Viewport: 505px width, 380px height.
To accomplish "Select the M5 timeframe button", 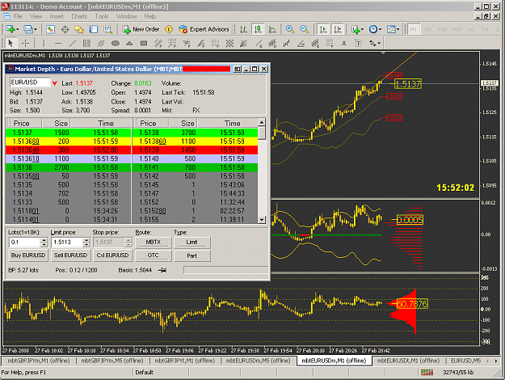I will (x=427, y=29).
